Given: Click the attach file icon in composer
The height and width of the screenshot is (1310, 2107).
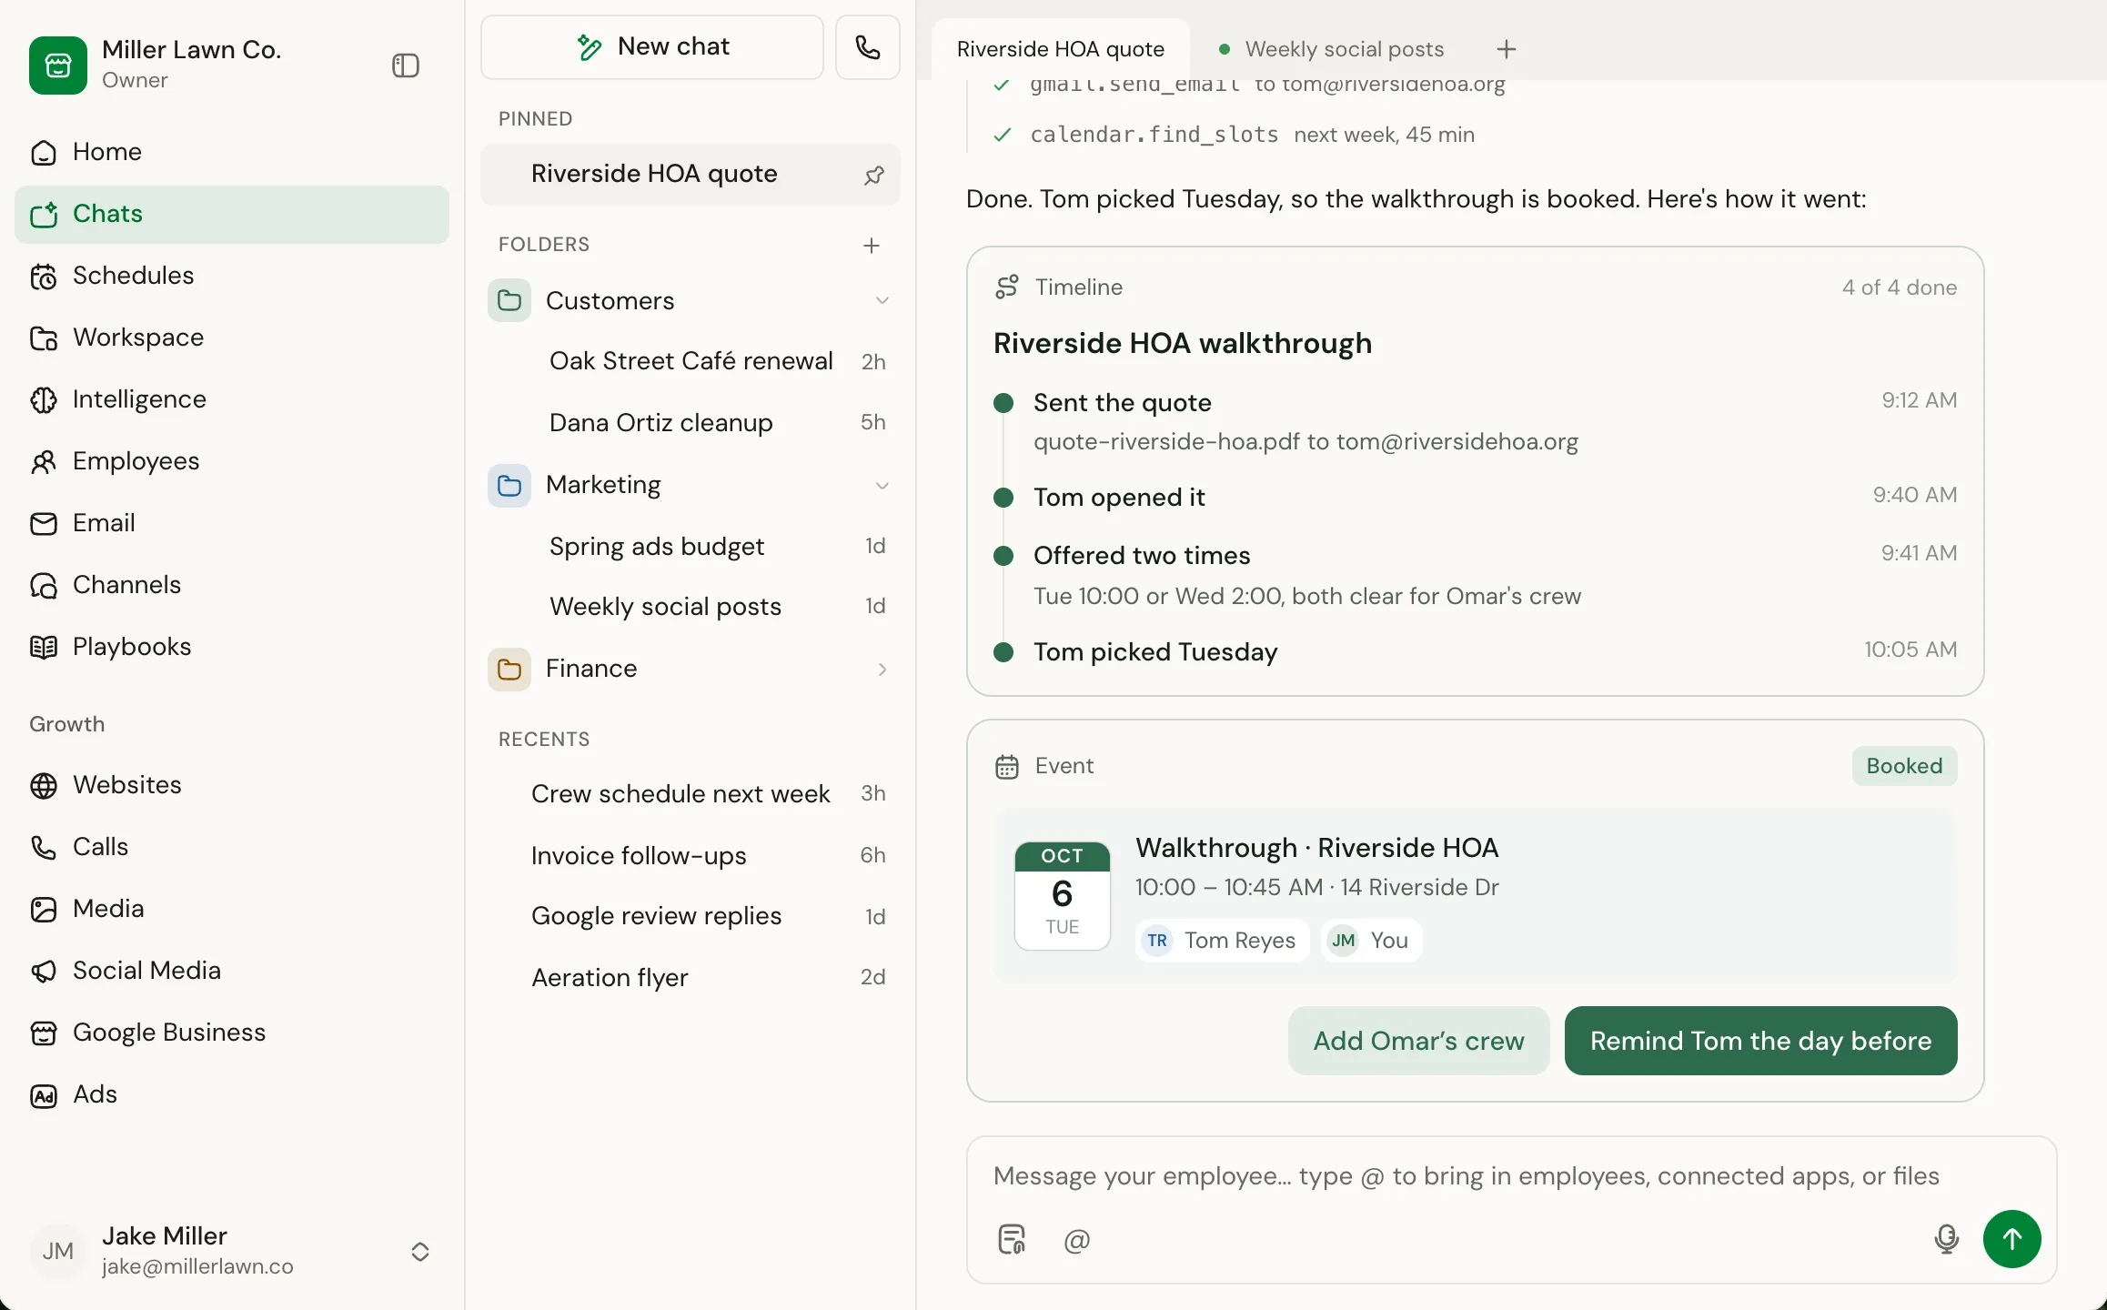Looking at the screenshot, I should (1013, 1239).
